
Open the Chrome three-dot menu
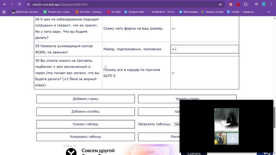click(271, 4)
